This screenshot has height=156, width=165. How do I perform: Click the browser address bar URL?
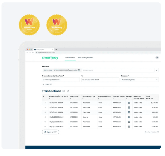pyautogui.click(x=46, y=52)
